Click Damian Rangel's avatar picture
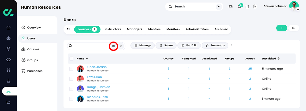306x111 pixels. click(80, 89)
